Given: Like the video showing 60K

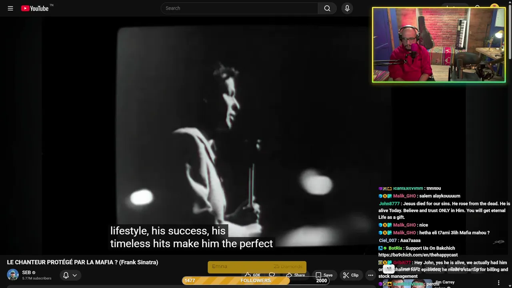Looking at the screenshot, I should tap(252, 275).
